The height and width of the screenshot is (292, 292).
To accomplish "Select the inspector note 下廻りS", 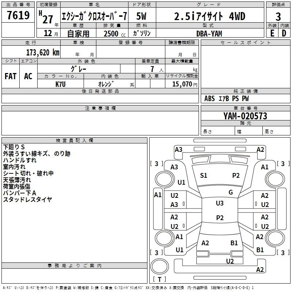I will (14, 147).
